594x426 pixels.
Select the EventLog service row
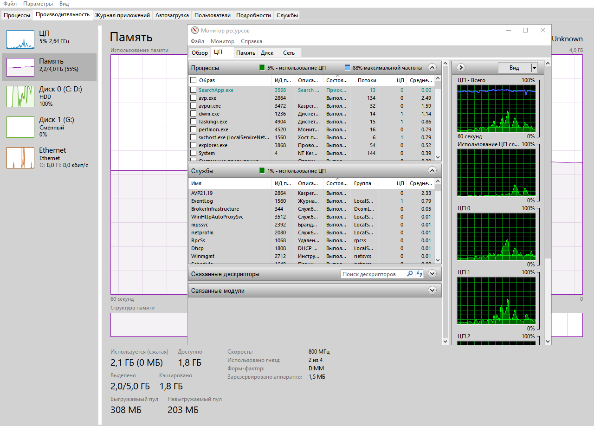coord(311,201)
